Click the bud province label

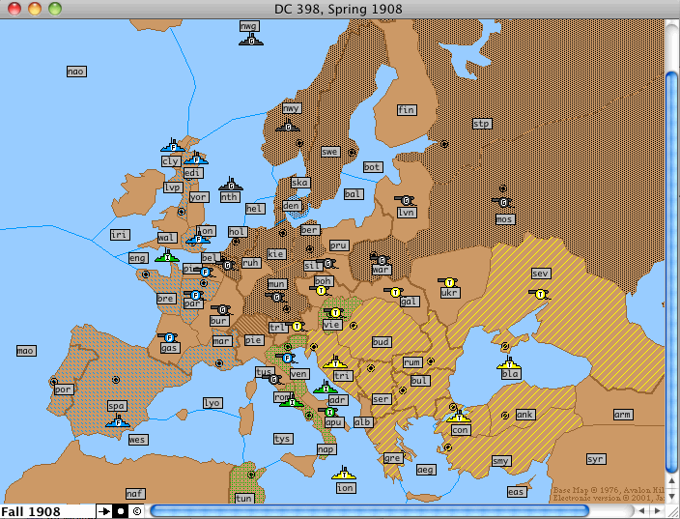[382, 342]
